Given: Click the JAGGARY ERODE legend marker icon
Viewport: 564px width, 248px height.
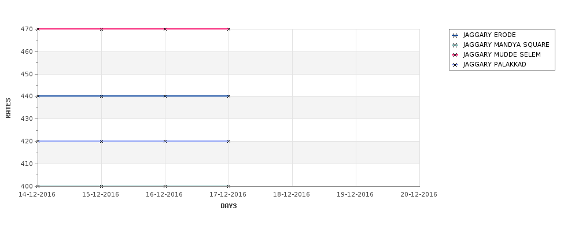Looking at the screenshot, I should click(x=455, y=36).
